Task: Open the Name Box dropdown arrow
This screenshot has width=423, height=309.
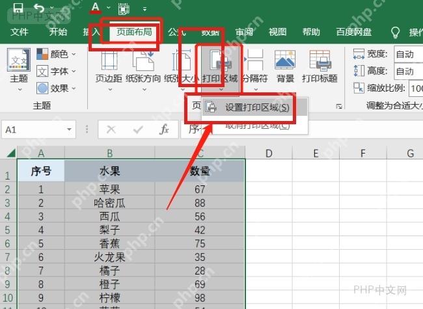Action: (70, 129)
